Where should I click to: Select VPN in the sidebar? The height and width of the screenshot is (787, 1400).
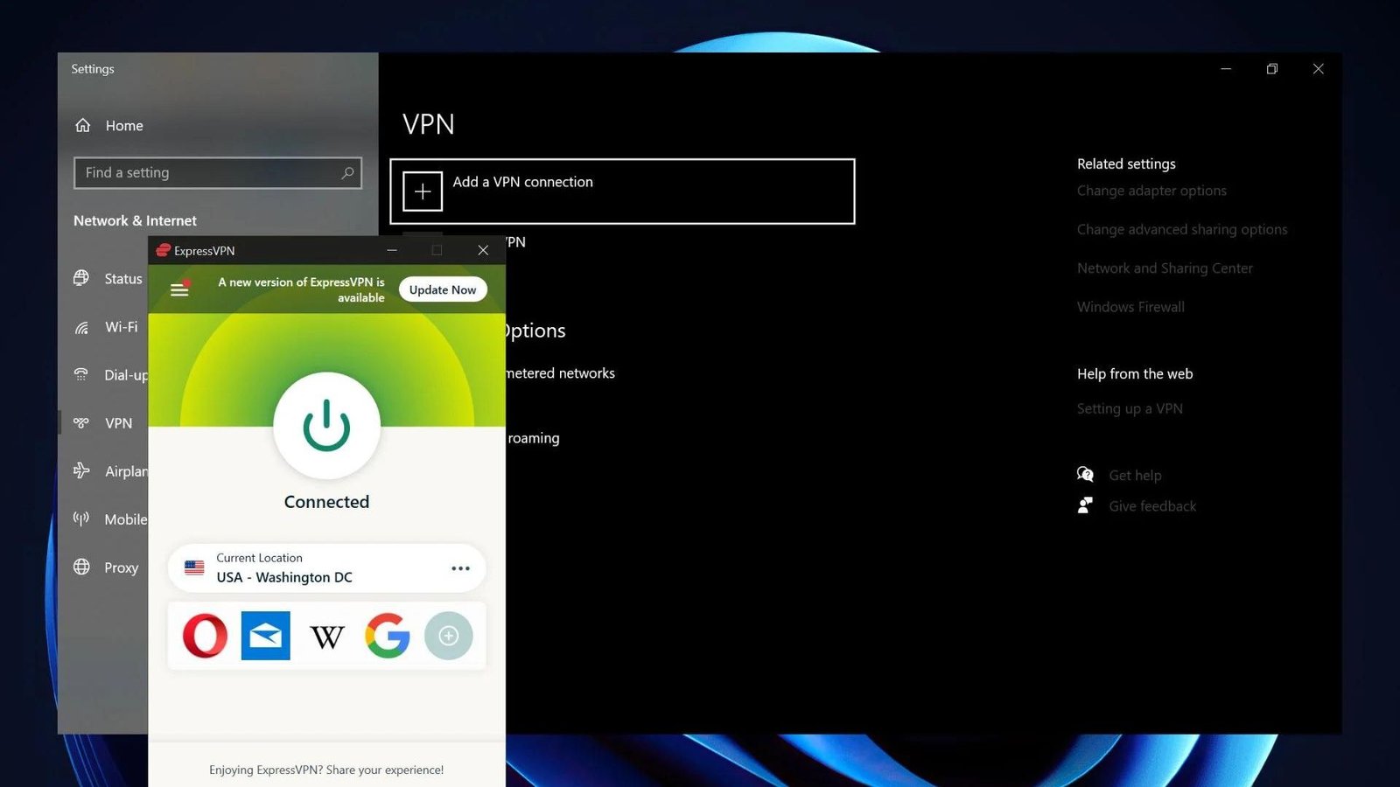pyautogui.click(x=118, y=423)
